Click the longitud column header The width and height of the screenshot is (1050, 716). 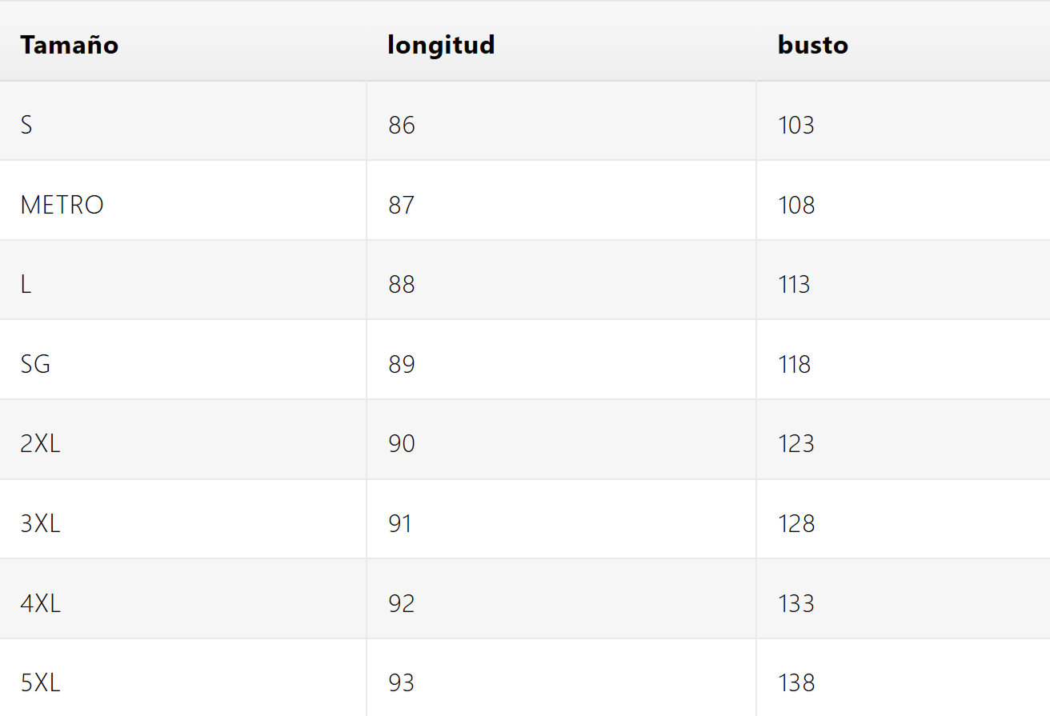point(441,45)
